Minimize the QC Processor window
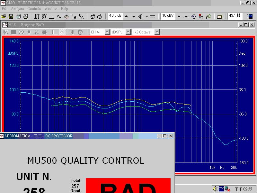Viewport: 257px width, 193px height. [x=159, y=136]
